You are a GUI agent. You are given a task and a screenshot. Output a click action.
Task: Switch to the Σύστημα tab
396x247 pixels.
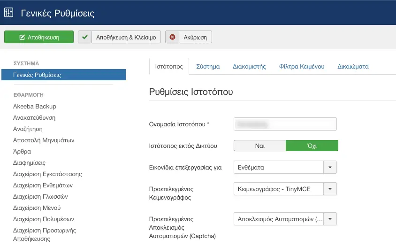[208, 67]
